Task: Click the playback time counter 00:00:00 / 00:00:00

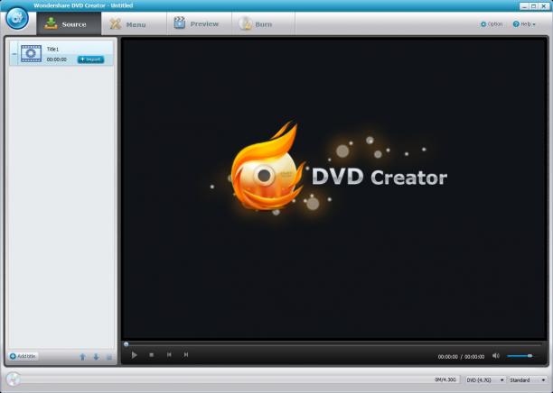Action: tap(461, 357)
